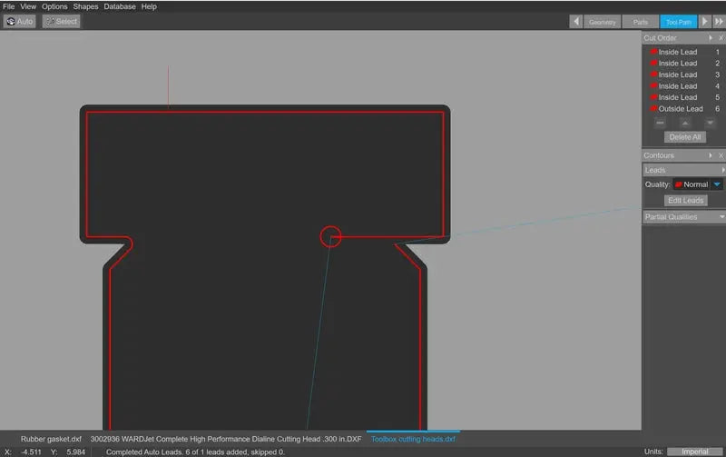Close the Cut Order panel
The image size is (726, 457).
click(x=721, y=38)
